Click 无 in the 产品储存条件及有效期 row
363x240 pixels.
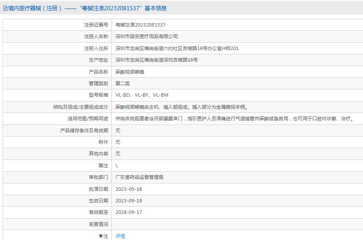tap(118, 131)
